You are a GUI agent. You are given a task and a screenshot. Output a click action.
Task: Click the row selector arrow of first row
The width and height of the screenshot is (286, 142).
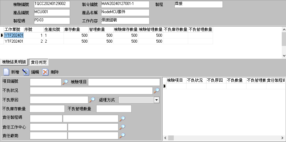tap(2, 35)
